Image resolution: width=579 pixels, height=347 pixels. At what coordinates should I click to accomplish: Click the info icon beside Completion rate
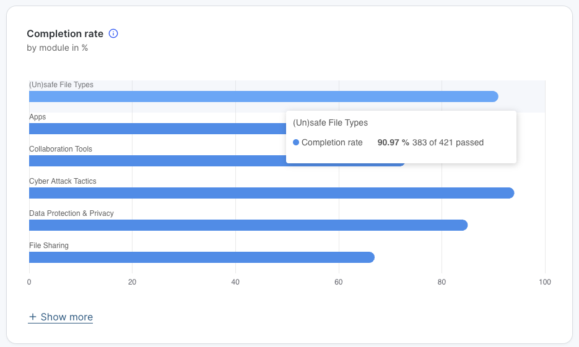(x=113, y=33)
